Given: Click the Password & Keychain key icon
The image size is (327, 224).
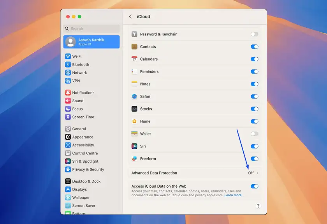Looking at the screenshot, I should [134, 34].
